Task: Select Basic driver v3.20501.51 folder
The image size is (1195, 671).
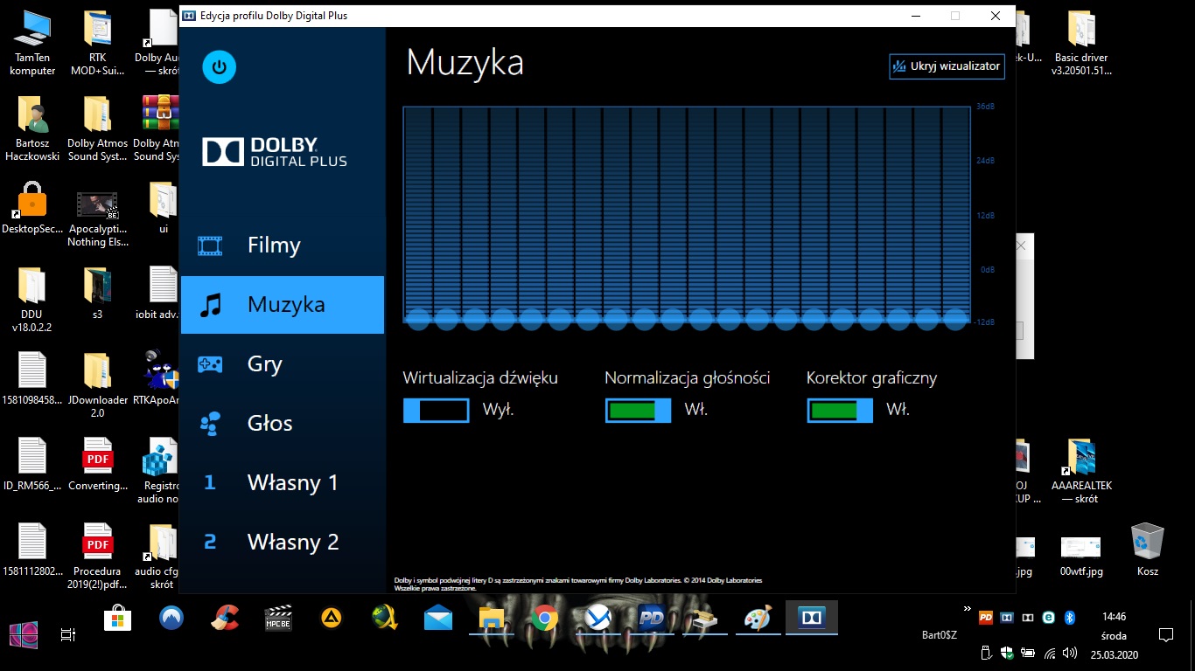Action: 1082,44
